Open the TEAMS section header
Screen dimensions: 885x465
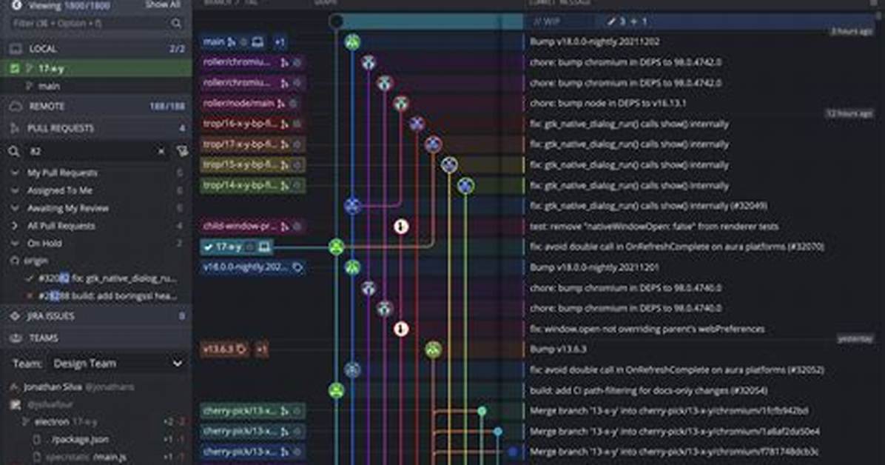pos(96,338)
